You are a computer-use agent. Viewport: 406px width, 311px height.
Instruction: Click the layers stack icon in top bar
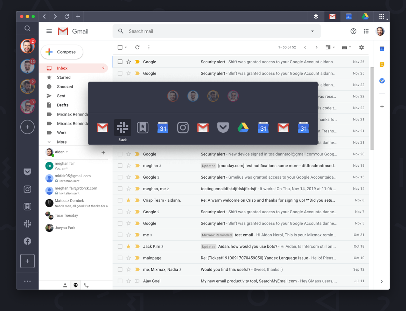[x=316, y=16]
